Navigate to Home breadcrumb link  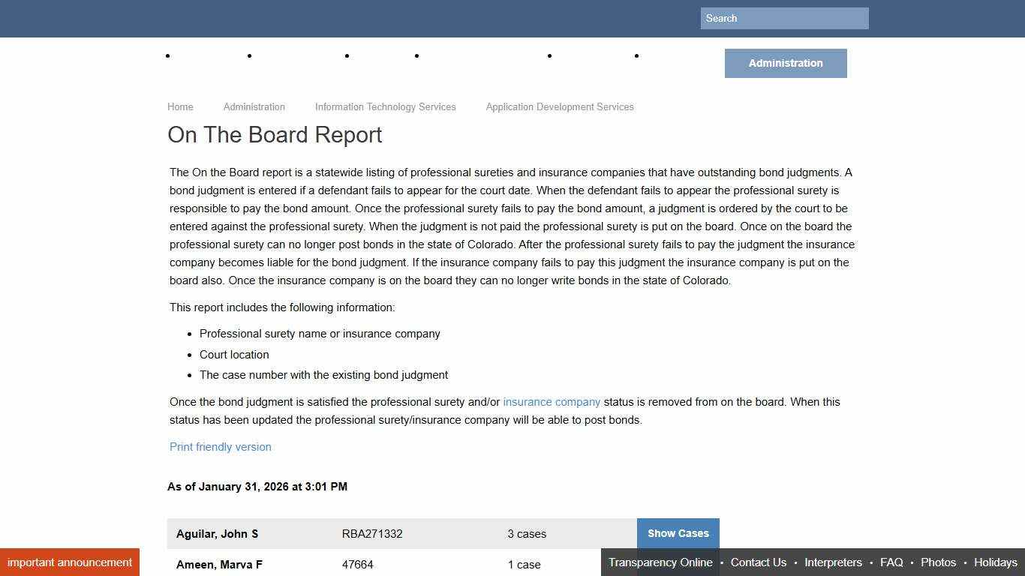coord(180,106)
